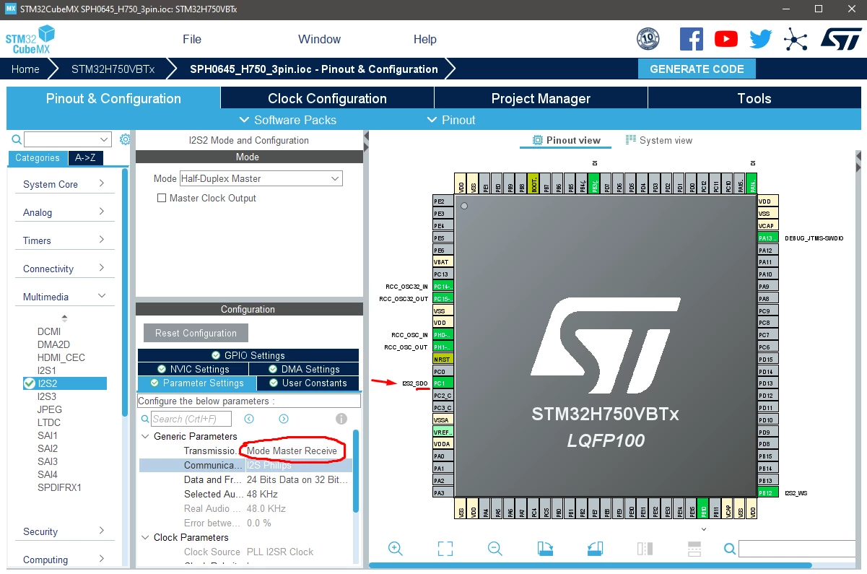Collapse the Generic Parameters section
867x574 pixels.
(146, 436)
